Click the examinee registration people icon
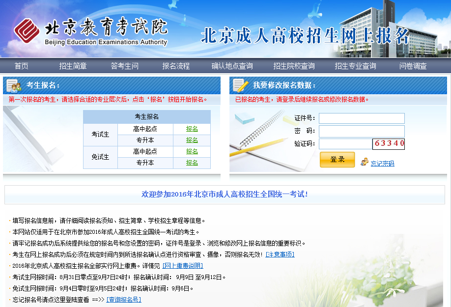 [x=13, y=86]
